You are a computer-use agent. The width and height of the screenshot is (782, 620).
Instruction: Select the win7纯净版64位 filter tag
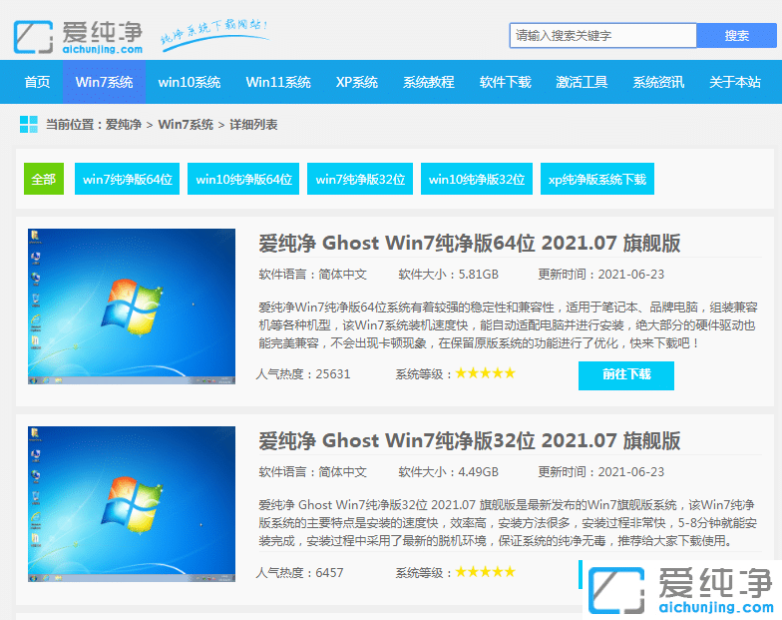[x=128, y=179]
